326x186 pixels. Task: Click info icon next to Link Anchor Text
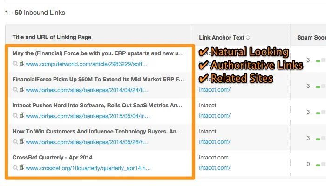[248, 38]
